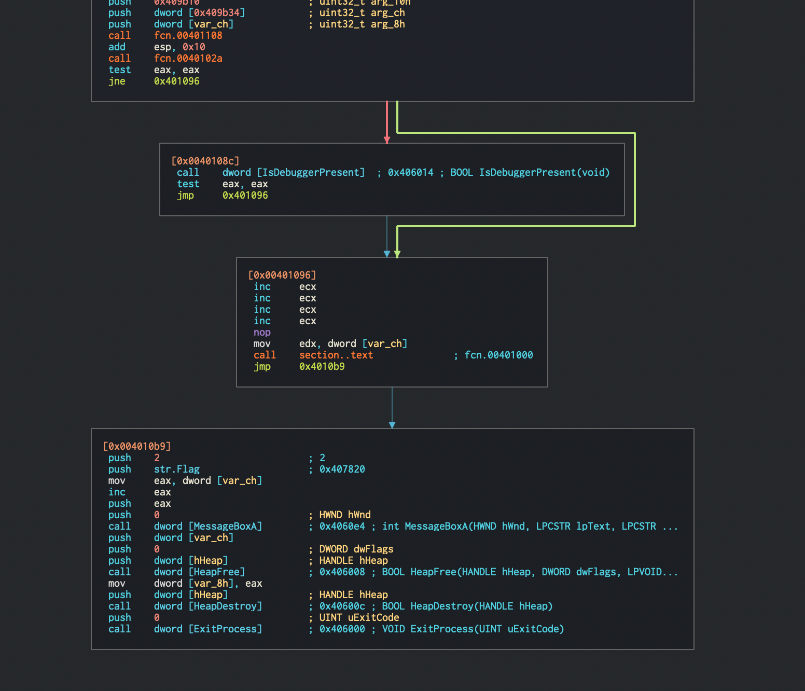Click the mov dword [var_8h], eax instruction
This screenshot has width=805, height=691.
pos(185,584)
